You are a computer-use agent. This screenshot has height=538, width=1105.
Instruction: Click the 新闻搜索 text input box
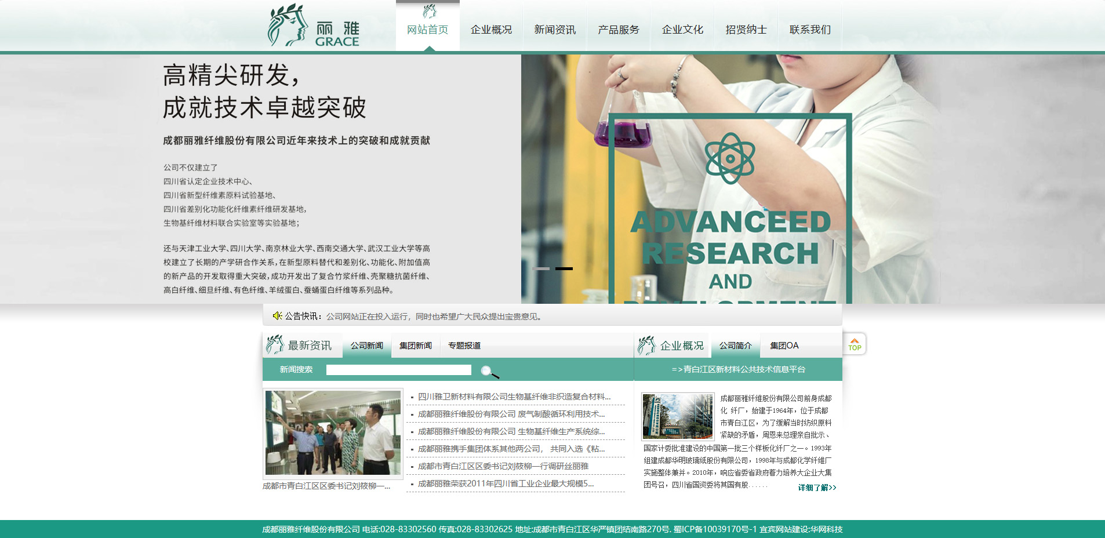pyautogui.click(x=398, y=370)
